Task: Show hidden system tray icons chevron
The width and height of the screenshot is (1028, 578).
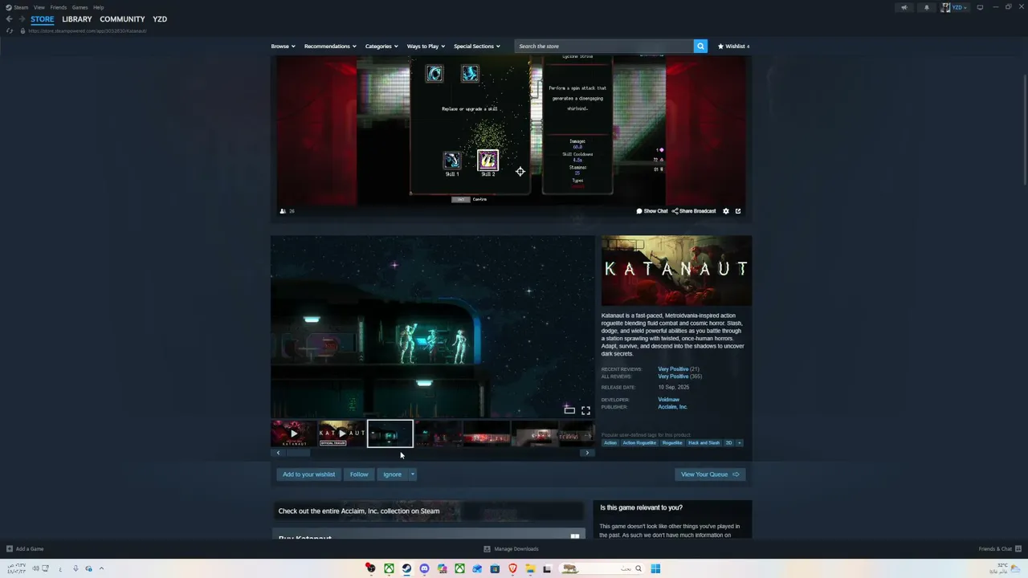Action: [x=101, y=569]
